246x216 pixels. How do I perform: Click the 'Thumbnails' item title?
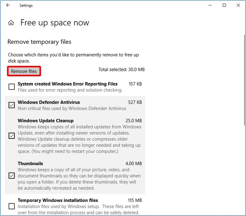pos(30,164)
